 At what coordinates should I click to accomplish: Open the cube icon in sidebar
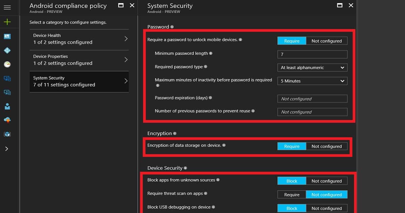(x=7, y=134)
